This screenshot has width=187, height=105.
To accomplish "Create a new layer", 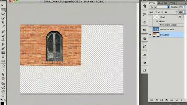I will tap(176, 100).
